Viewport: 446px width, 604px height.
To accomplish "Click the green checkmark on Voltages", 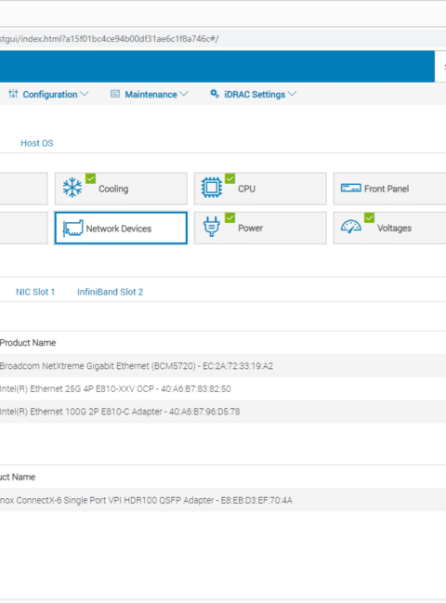I will [x=370, y=218].
